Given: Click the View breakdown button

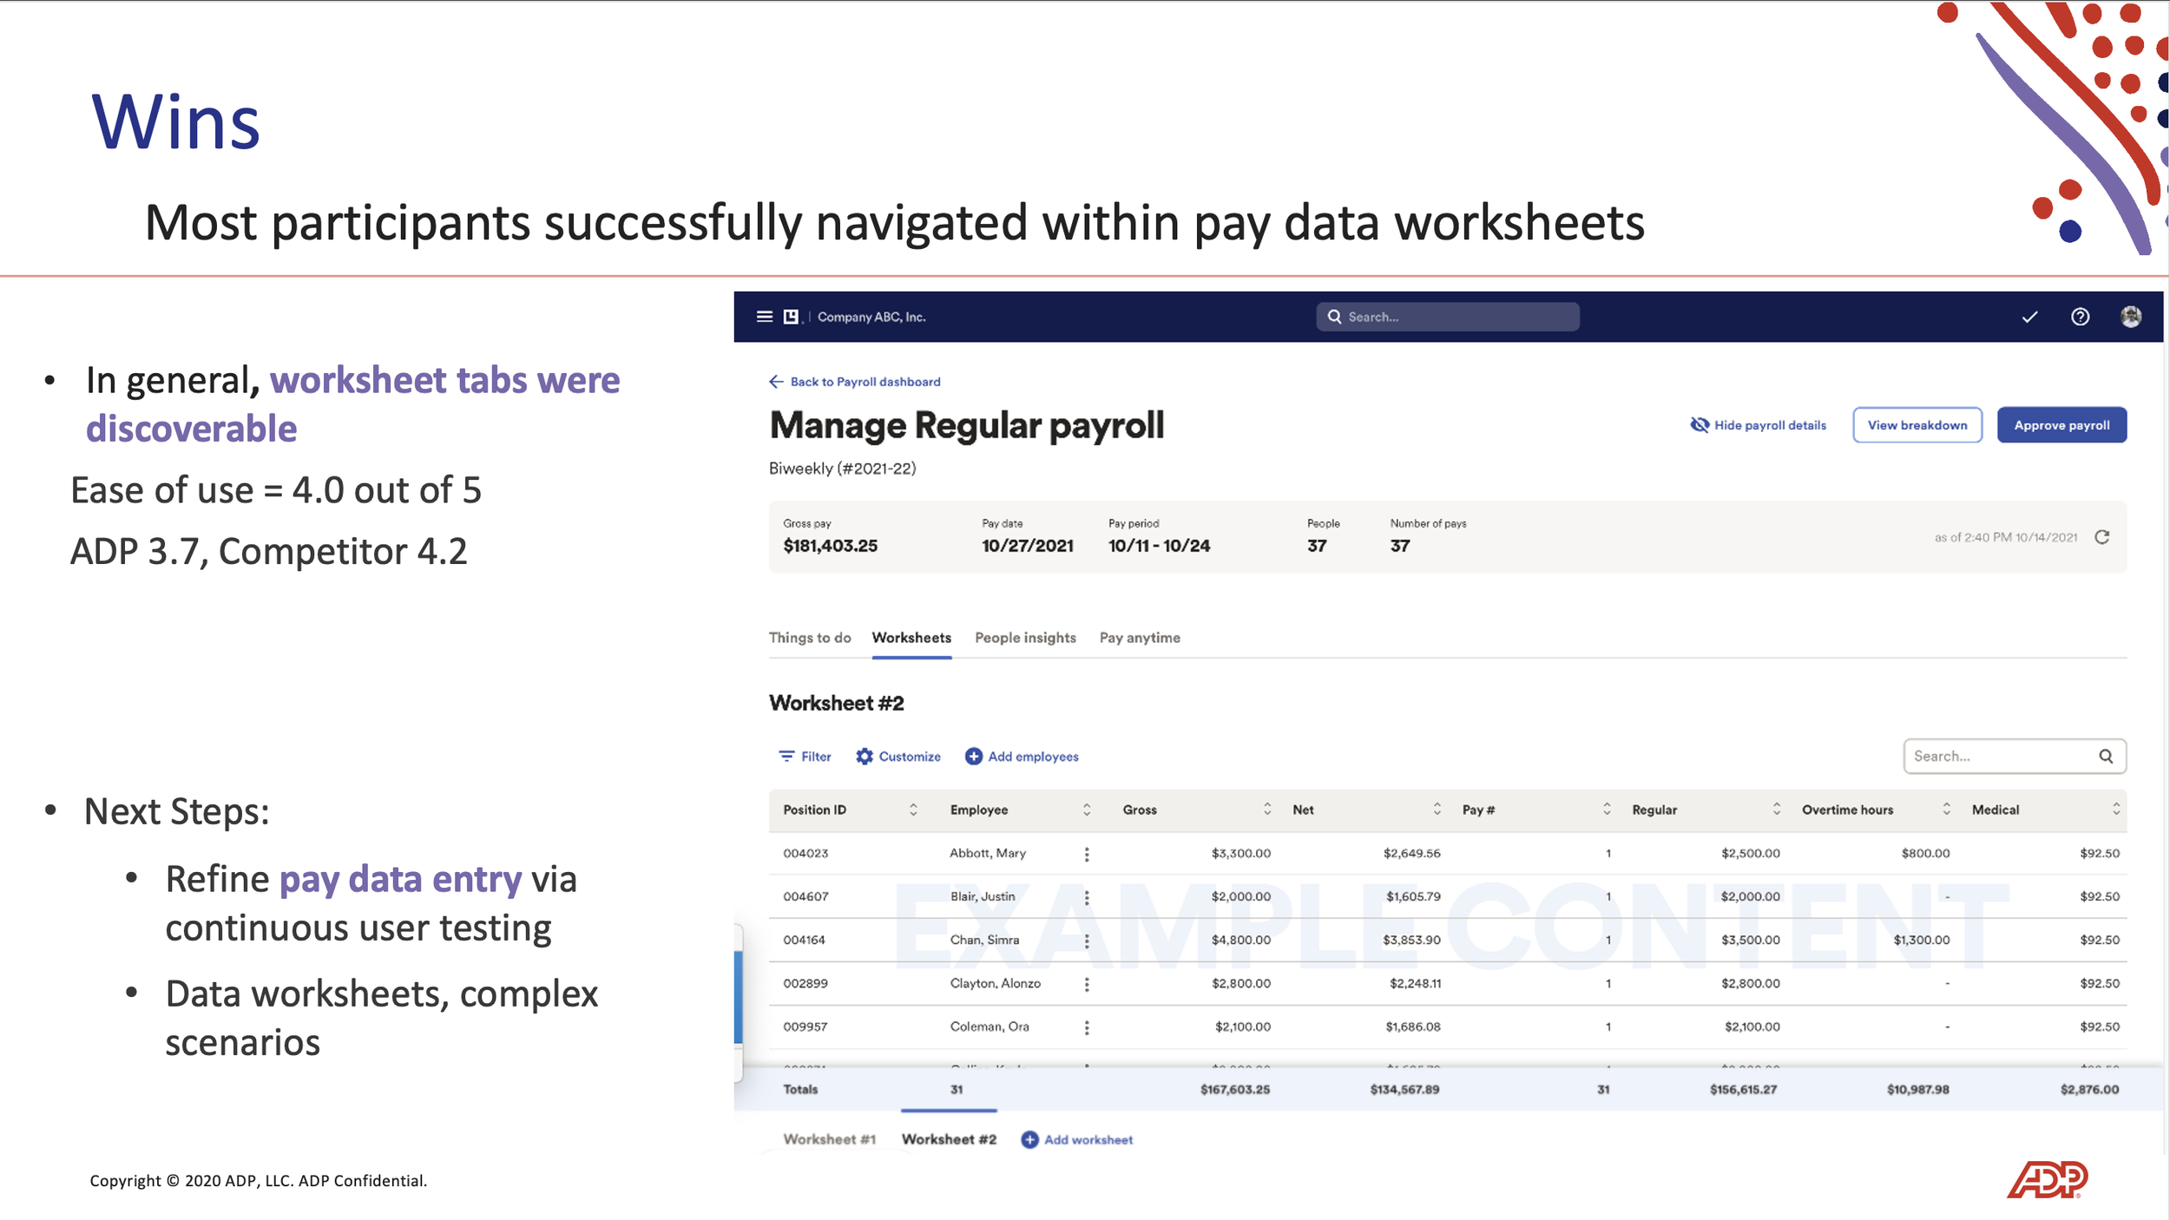Looking at the screenshot, I should tap(1917, 425).
